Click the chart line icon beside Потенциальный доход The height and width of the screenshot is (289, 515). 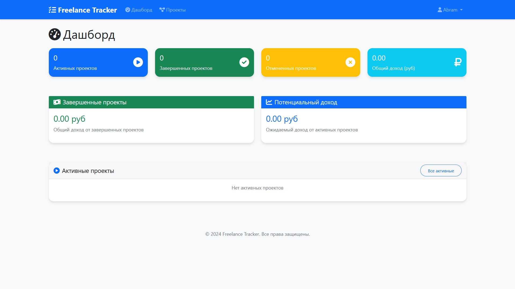[269, 102]
